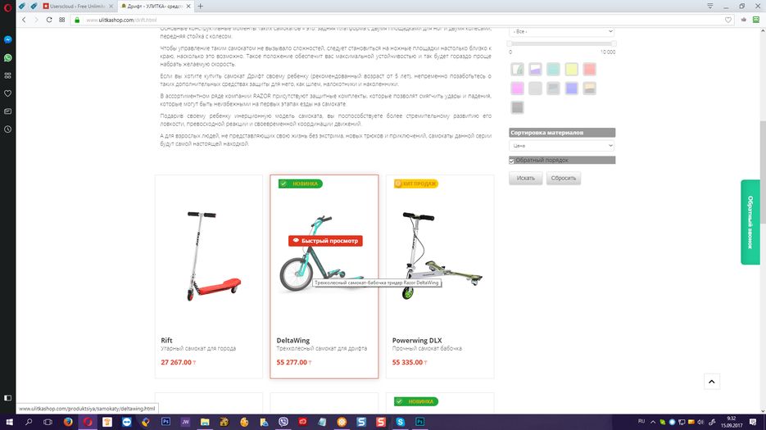
Task: Select the light gray color swatch
Action: pos(536,88)
